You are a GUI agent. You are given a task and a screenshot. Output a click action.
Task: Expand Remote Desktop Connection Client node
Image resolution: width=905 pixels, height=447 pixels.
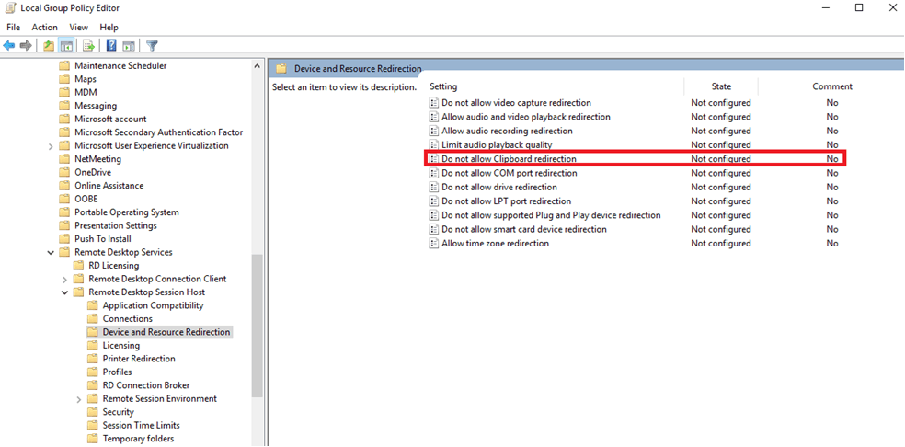(65, 279)
